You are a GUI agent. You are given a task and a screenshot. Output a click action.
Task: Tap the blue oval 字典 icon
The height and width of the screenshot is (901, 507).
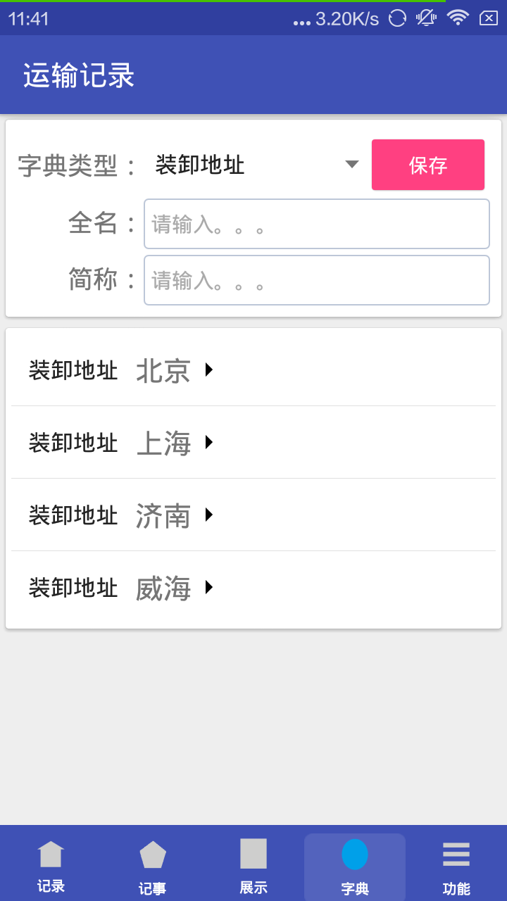pyautogui.click(x=355, y=855)
